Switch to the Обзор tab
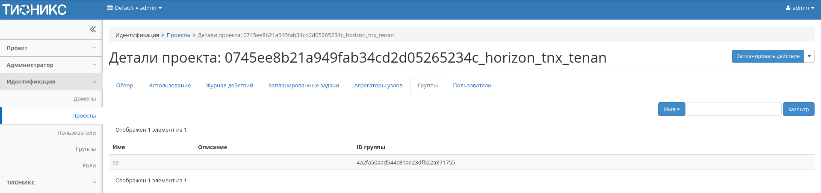The height and width of the screenshot is (193, 821). 124,86
